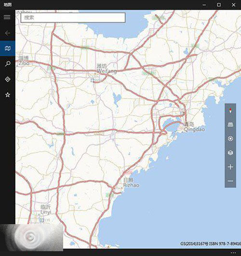Image resolution: width=241 pixels, height=256 pixels.
Task: Zoom in with the plus button
Action: [230, 167]
